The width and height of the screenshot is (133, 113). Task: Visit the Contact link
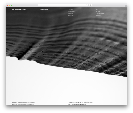(x=99, y=16)
